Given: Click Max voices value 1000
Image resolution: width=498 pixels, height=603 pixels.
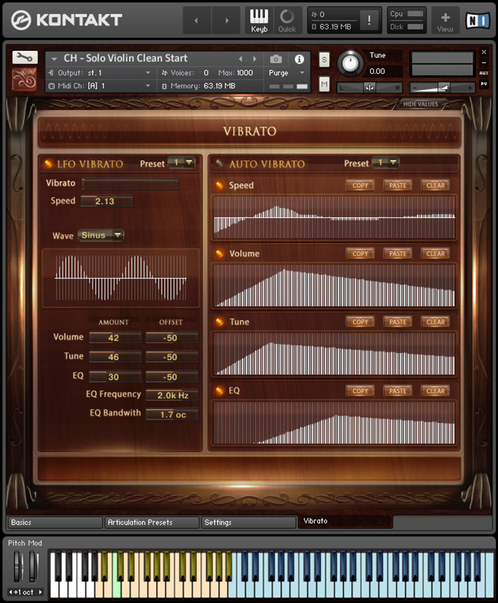Looking at the screenshot, I should (245, 73).
